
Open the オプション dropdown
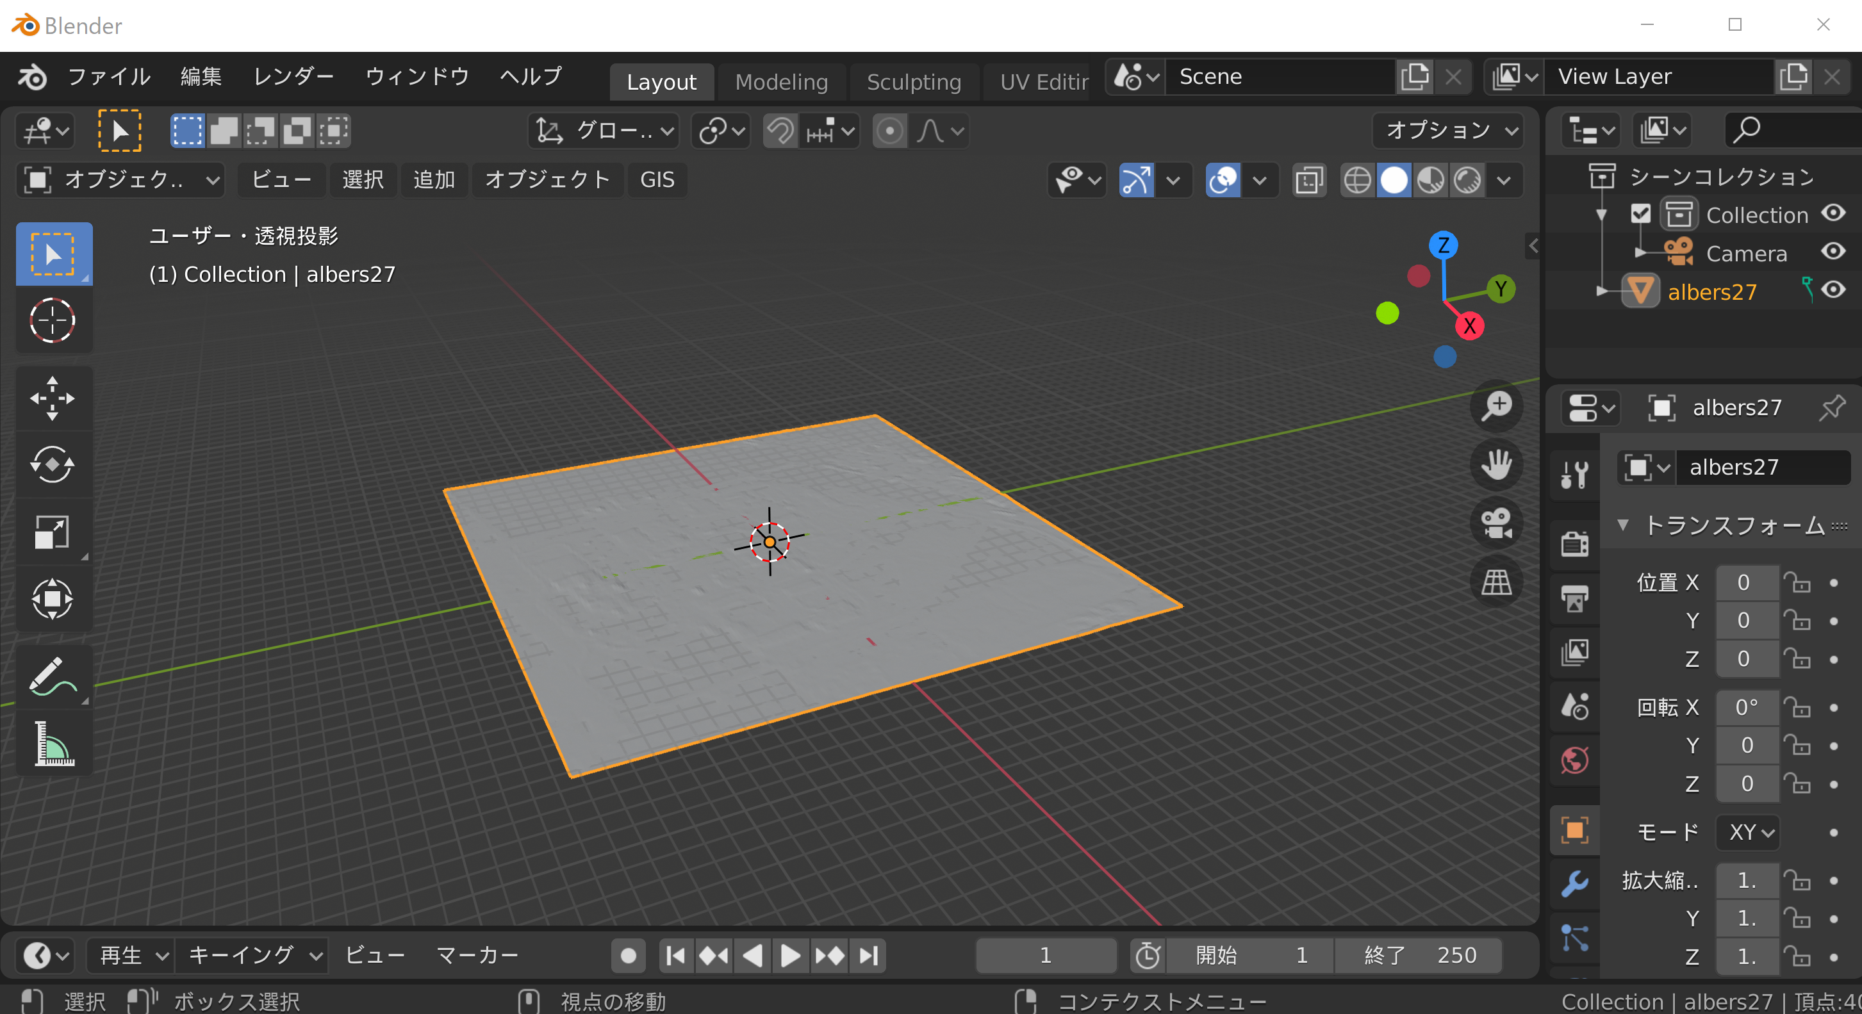(x=1449, y=131)
